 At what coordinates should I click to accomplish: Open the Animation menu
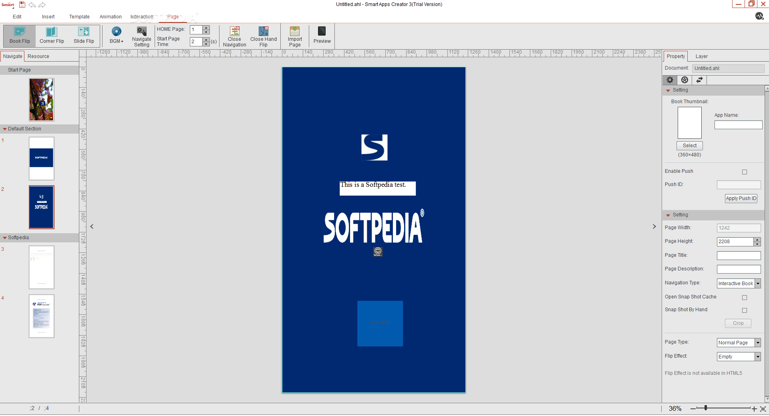pos(111,17)
